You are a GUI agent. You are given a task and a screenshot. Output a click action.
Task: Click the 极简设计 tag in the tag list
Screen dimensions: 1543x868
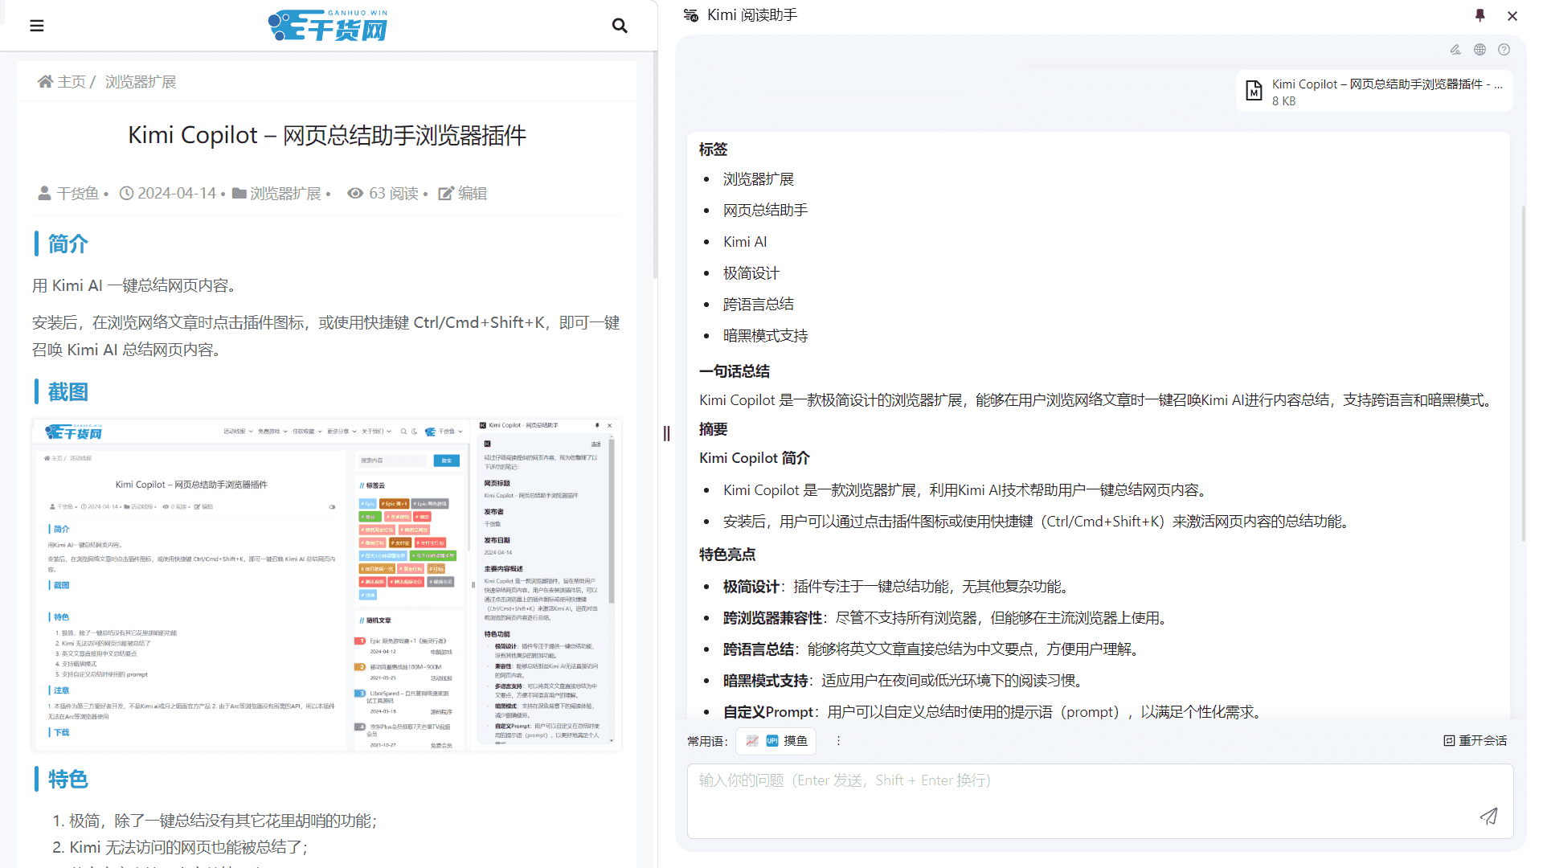tap(751, 273)
